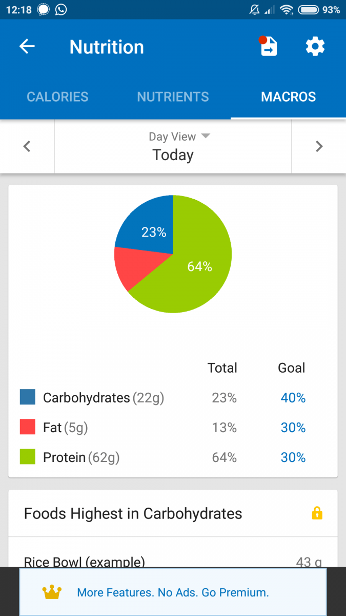Image resolution: width=346 pixels, height=616 pixels.
Task: Edit the Carbohydrates 40% goal
Action: coord(293,397)
